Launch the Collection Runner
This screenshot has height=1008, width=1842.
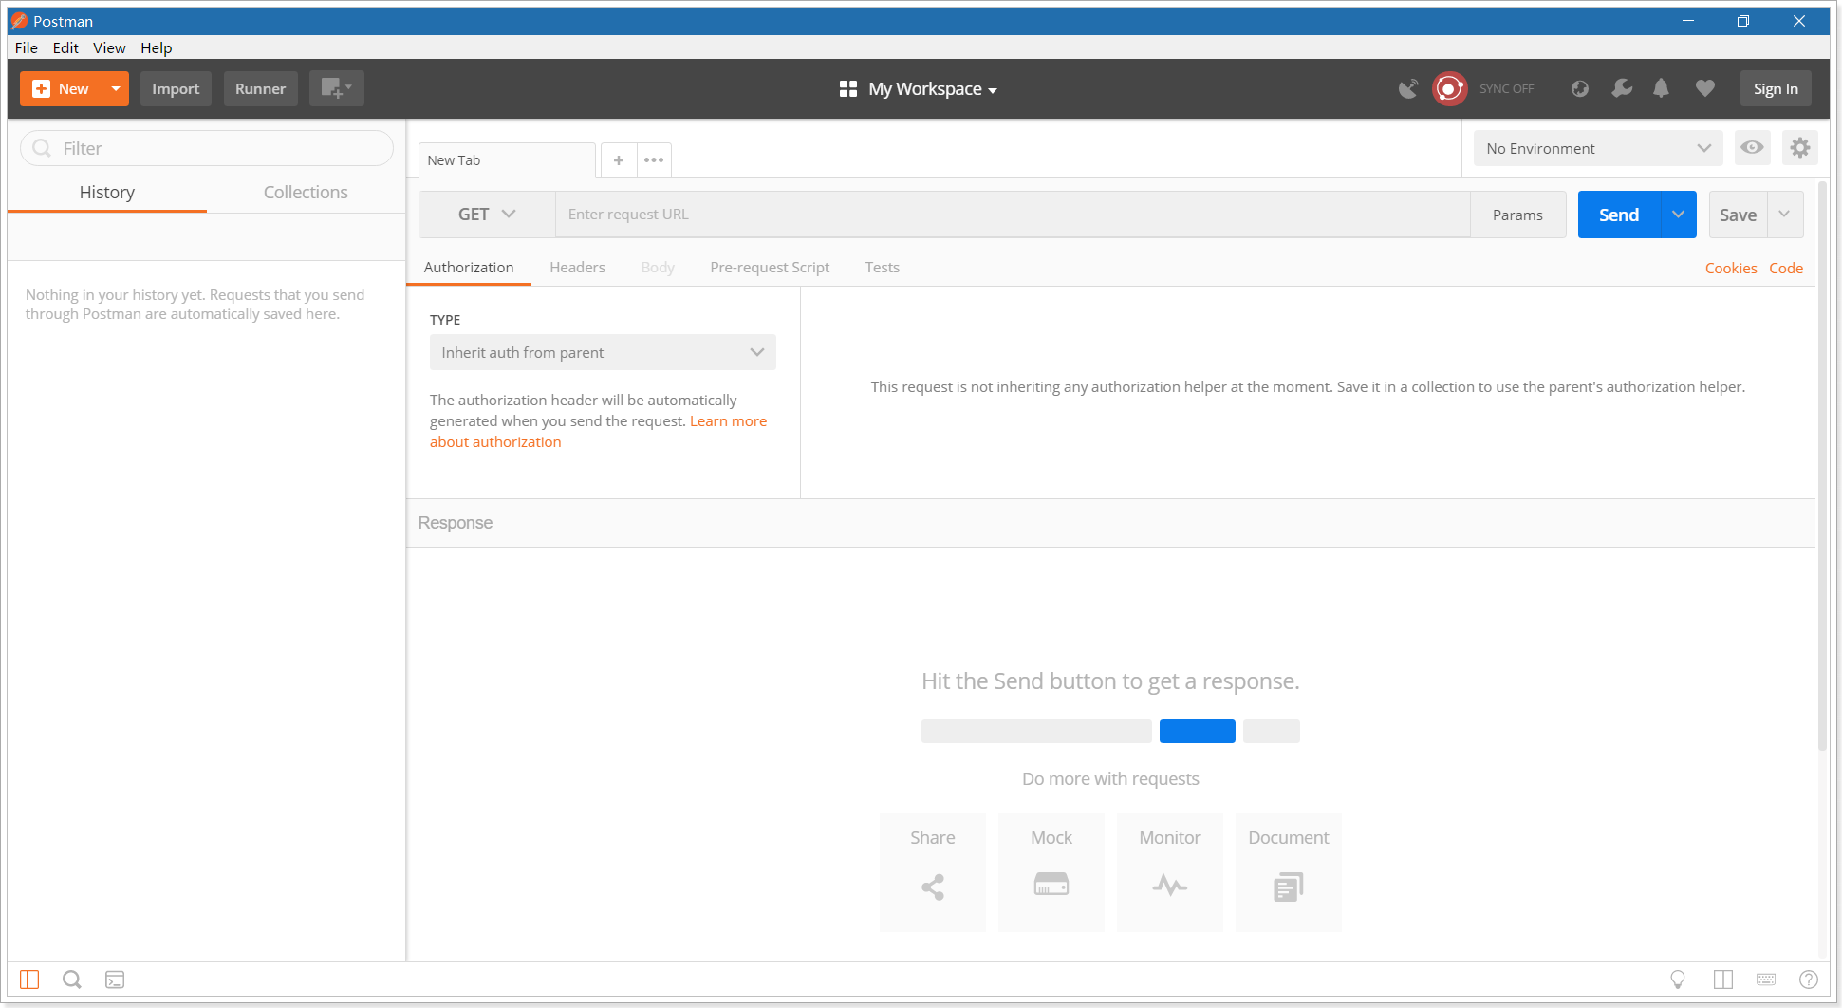[260, 88]
